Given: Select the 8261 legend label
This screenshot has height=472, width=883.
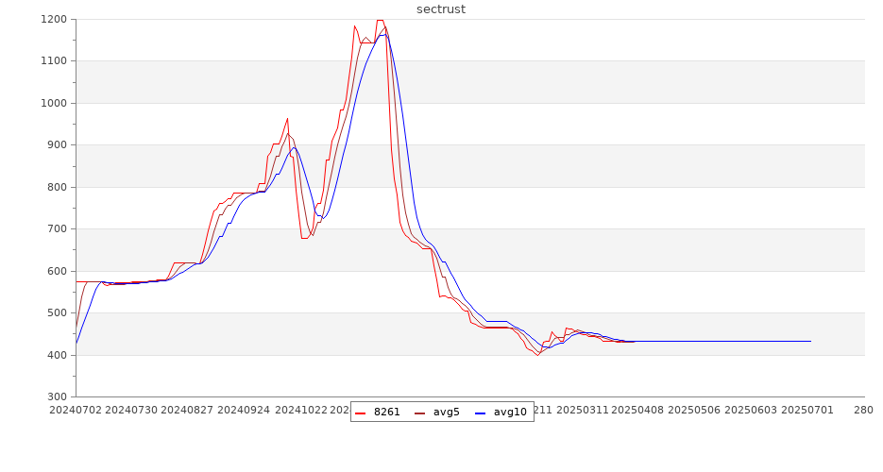Looking at the screenshot, I should 386,412.
